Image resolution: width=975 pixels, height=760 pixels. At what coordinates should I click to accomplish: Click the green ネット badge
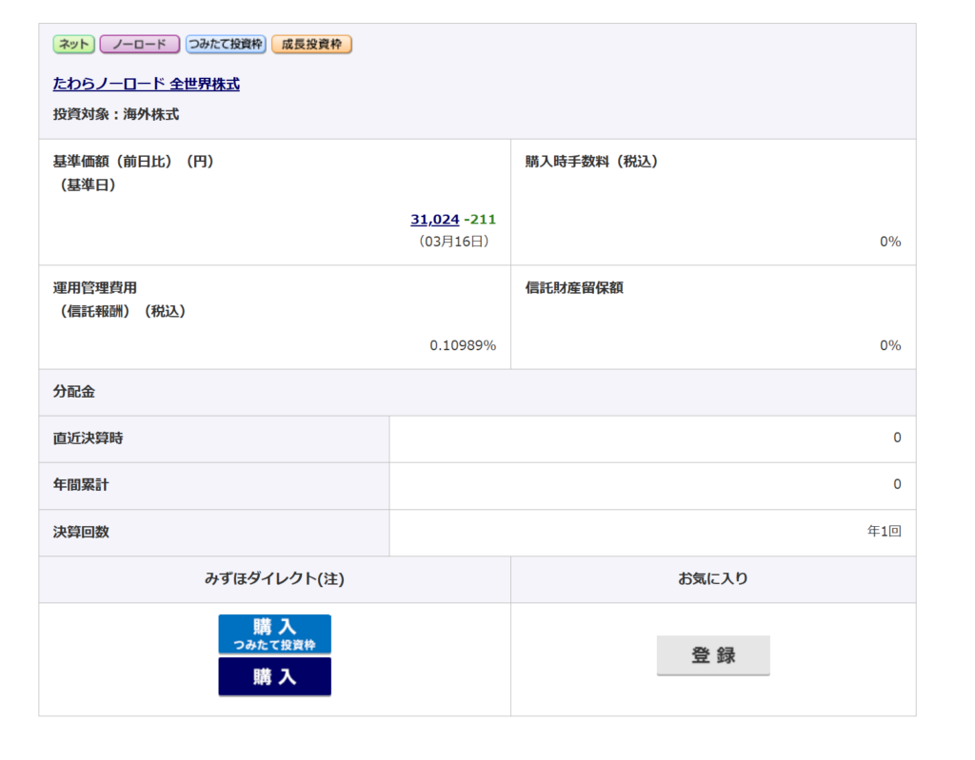coord(73,45)
